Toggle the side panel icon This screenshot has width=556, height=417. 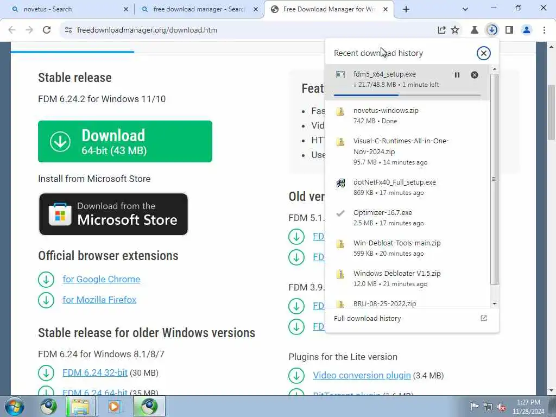coord(509,30)
